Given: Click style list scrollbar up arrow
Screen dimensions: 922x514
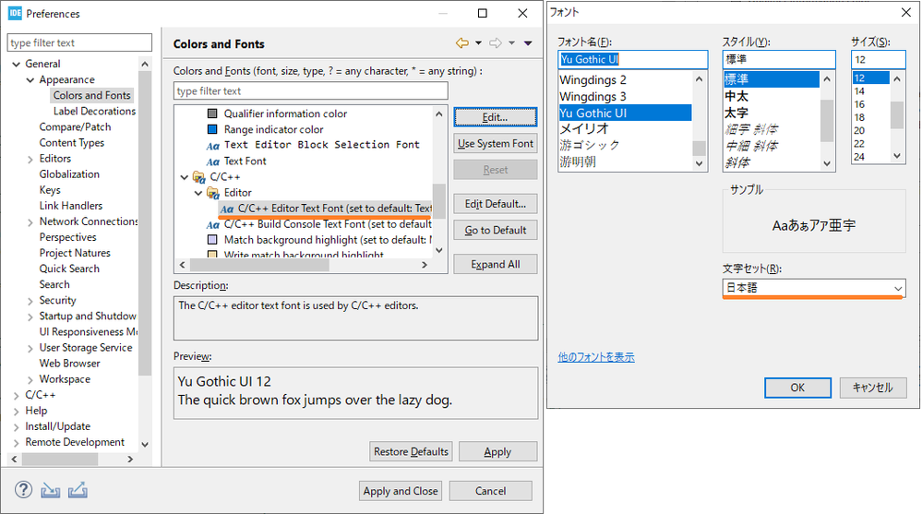Looking at the screenshot, I should coord(827,78).
